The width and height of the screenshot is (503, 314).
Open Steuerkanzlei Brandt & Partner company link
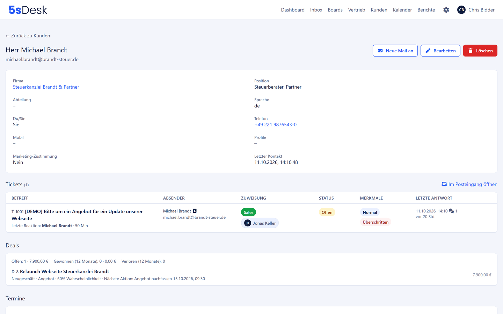(x=46, y=87)
